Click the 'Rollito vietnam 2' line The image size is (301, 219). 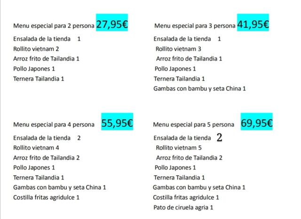point(36,49)
